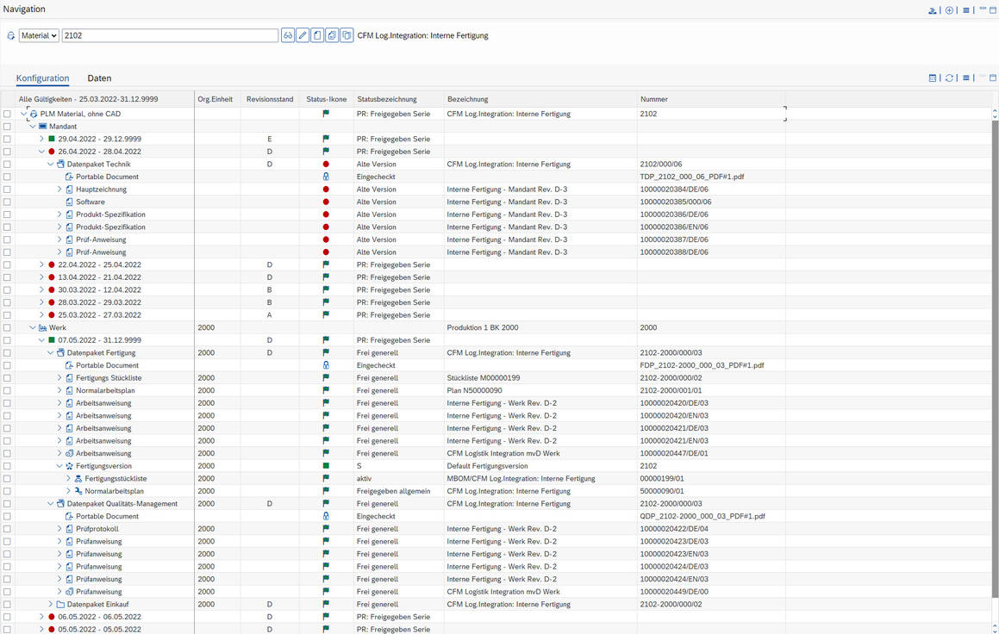This screenshot has height=634, width=999.
Task: Expand the Datenpaket Einkauf node
Action: click(51, 604)
